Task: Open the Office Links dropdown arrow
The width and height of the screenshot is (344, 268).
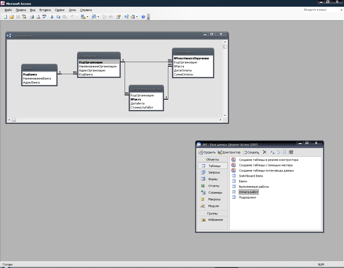Action: coord(87,17)
